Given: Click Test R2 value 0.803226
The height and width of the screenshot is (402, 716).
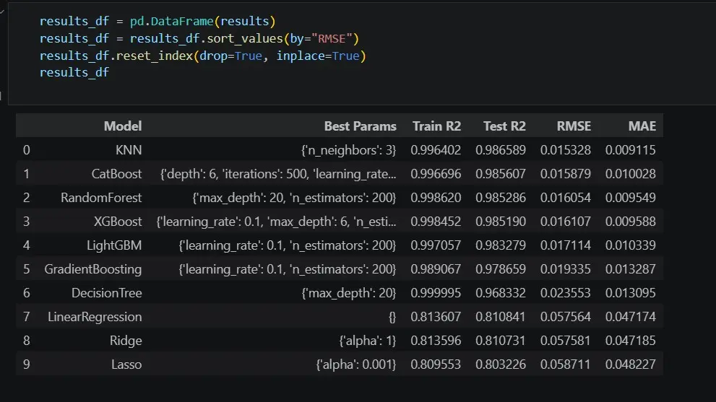Looking at the screenshot, I should [x=501, y=364].
